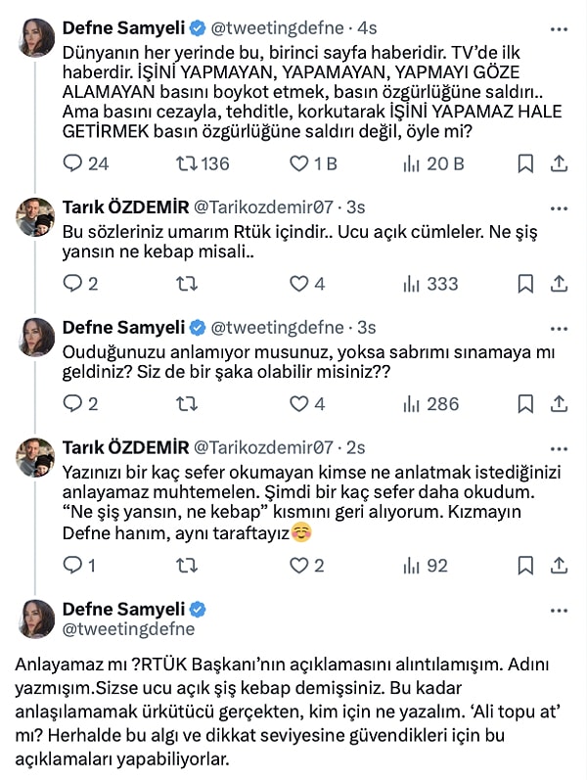Viewport: 587px width, 780px height.
Task: Share Defne's first tweet
Action: click(560, 163)
